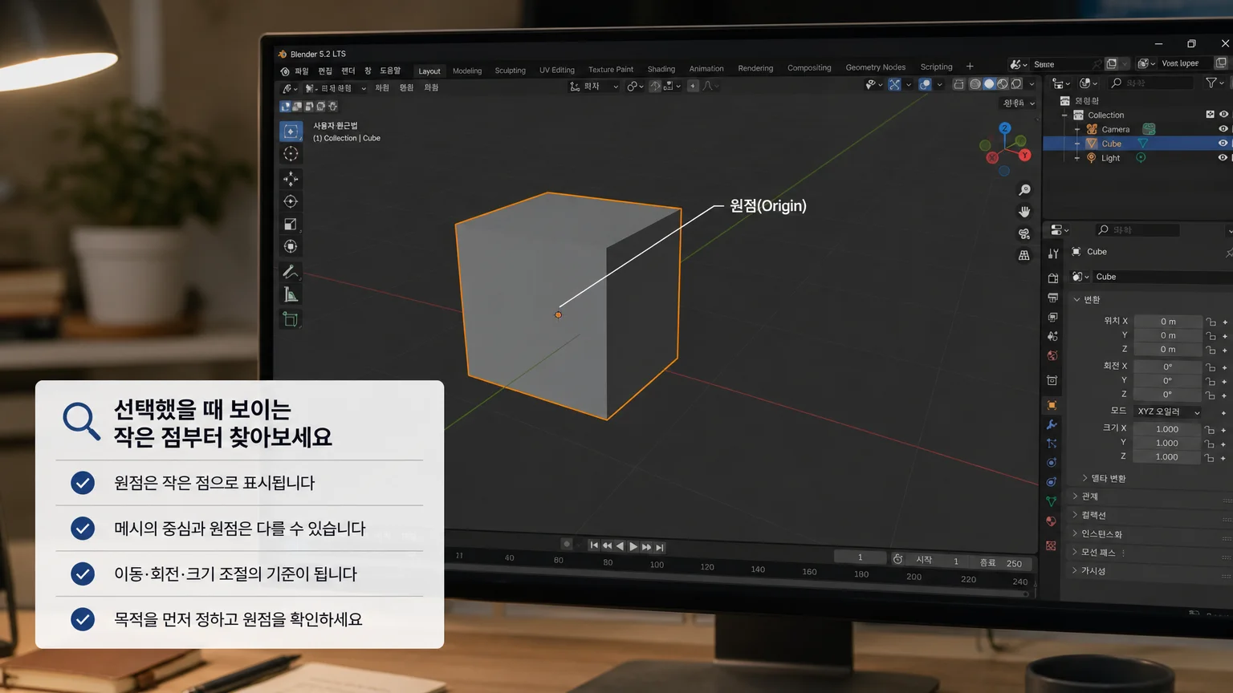Collapse the Transform (변환) panel
1233x693 pixels.
(x=1077, y=299)
